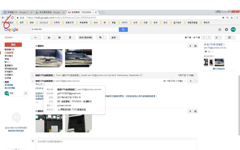Screen dimensions: 240x150
Task: Open the Drafts folder
Action: [7, 59]
